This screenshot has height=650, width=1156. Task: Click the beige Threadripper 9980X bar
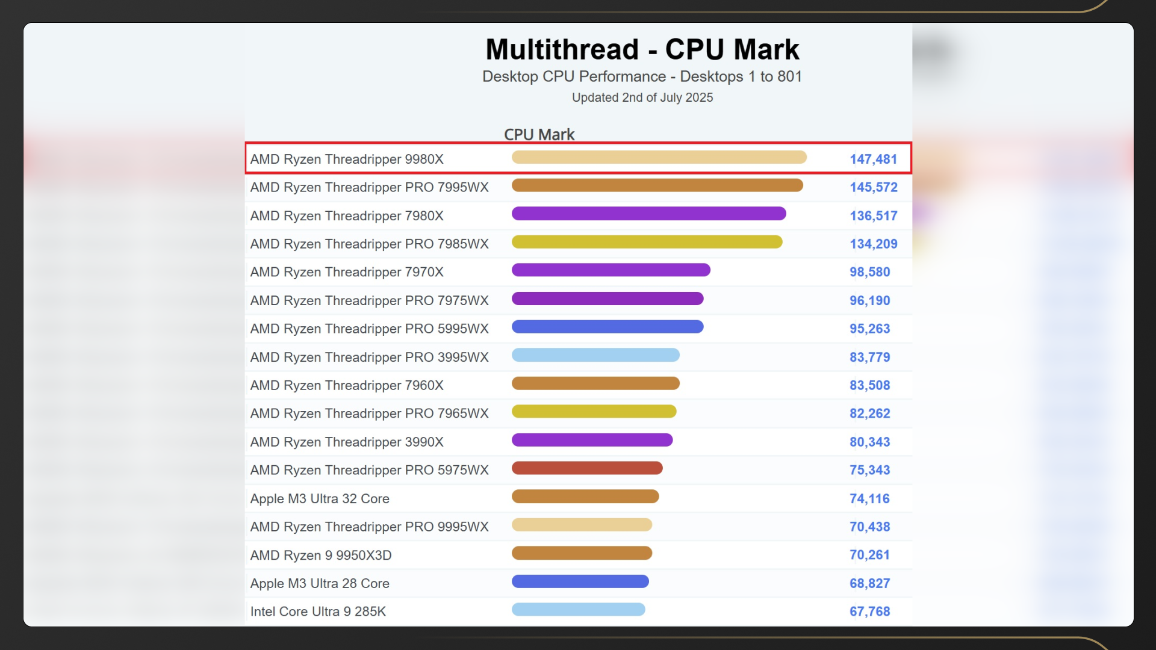point(659,157)
